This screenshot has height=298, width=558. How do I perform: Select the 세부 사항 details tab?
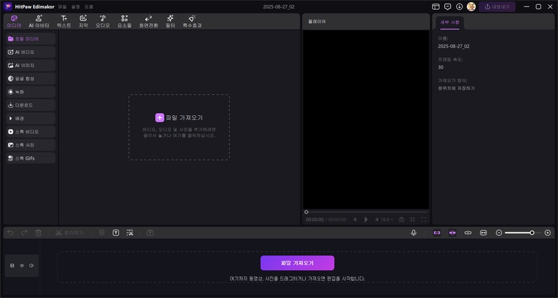450,22
